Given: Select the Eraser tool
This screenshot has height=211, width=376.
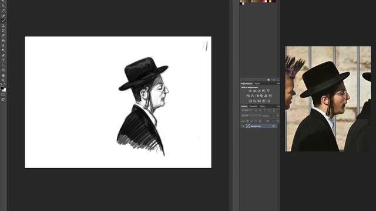Looking at the screenshot, I should coord(3,35).
